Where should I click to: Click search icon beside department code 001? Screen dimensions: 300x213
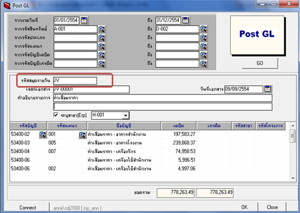click(82, 134)
